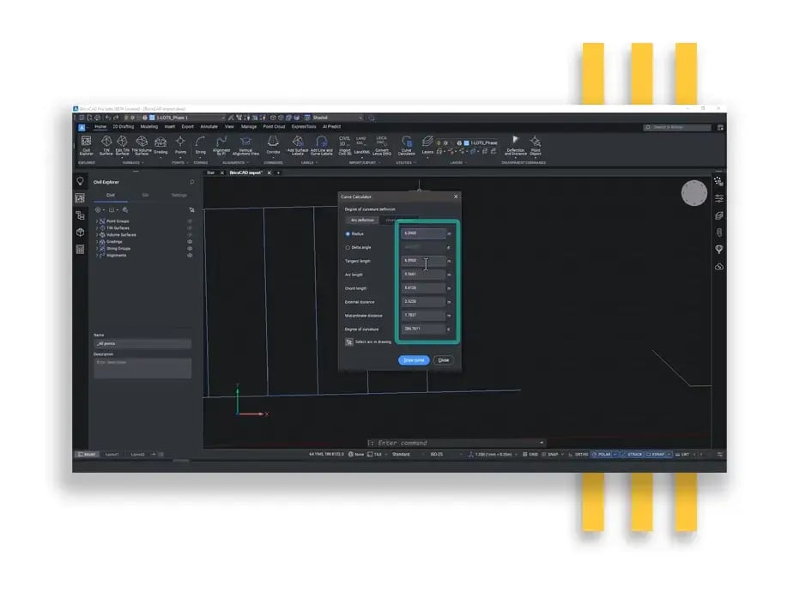Screen dimensions: 787x592
Task: Expand the TIN Surfaces tree node
Action: tap(97, 228)
